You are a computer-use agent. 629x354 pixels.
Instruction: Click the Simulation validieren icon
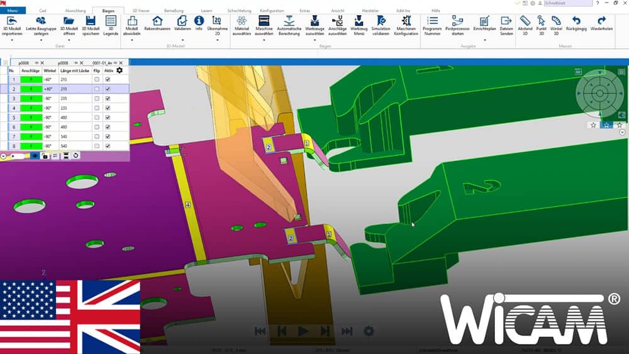point(381,21)
